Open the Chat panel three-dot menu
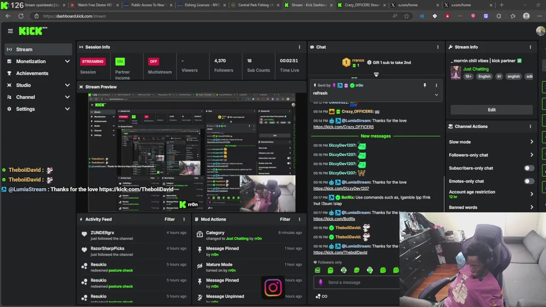The image size is (546, 307). (438, 47)
